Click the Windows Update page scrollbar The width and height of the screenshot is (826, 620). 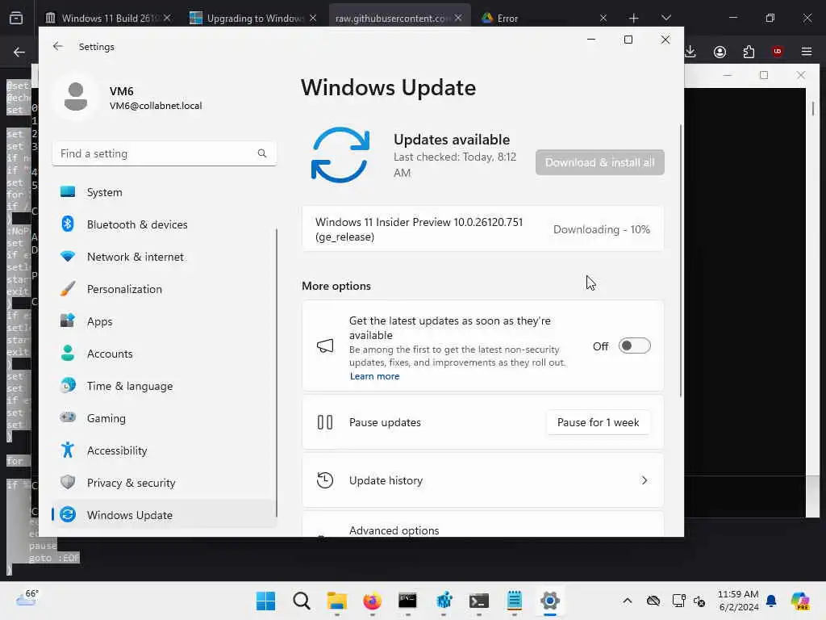(x=681, y=261)
